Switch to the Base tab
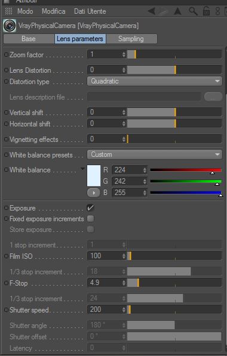Screen dimensions: 227x356 29,39
